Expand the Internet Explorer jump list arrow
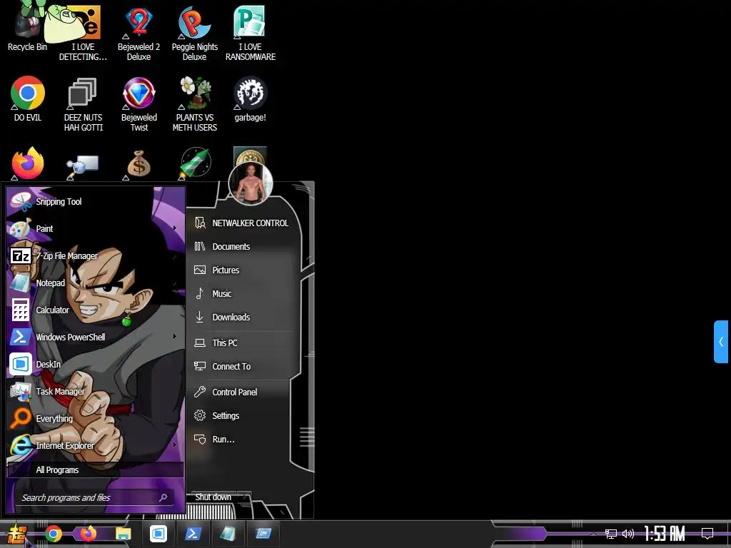731x548 pixels. pyautogui.click(x=175, y=445)
